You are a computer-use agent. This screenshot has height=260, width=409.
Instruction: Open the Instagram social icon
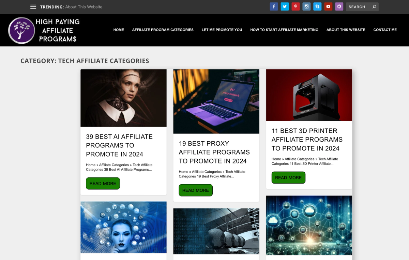(x=306, y=6)
